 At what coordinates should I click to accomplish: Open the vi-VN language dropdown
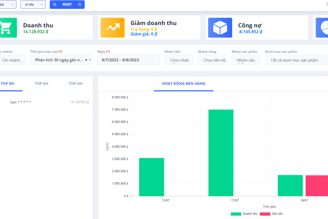point(33,4)
